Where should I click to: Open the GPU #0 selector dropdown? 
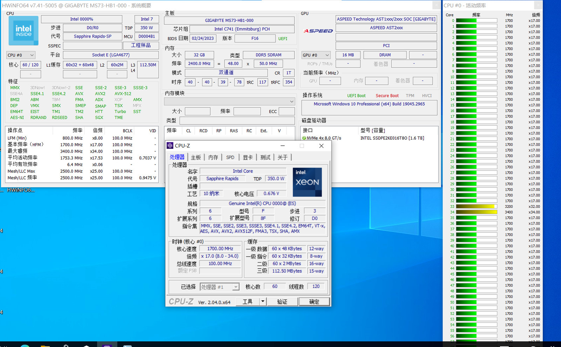316,55
